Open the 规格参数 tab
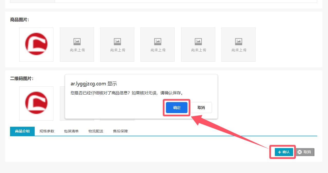 tap(47, 131)
